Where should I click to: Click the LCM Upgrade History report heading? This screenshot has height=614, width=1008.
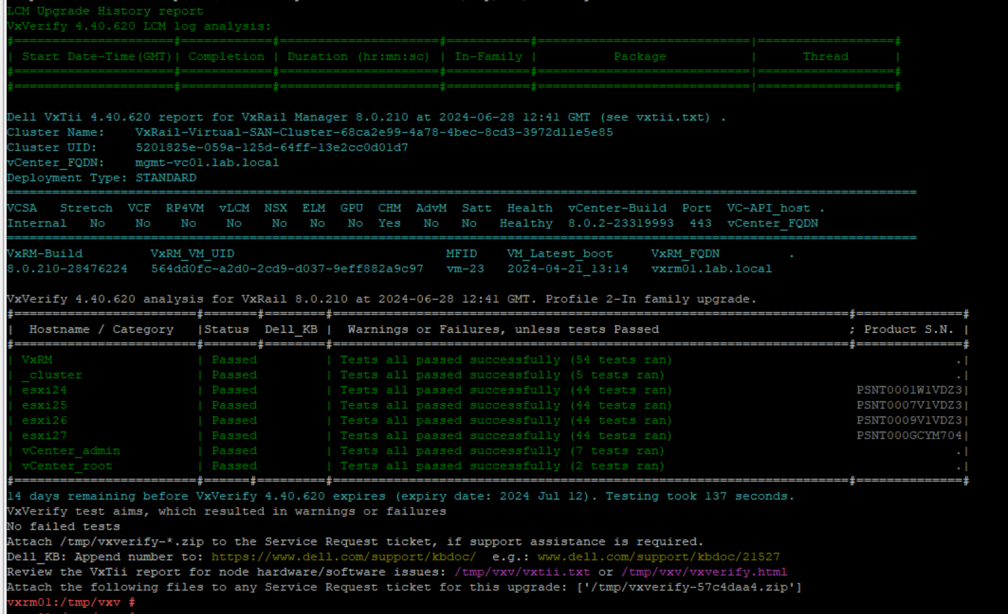[x=105, y=11]
